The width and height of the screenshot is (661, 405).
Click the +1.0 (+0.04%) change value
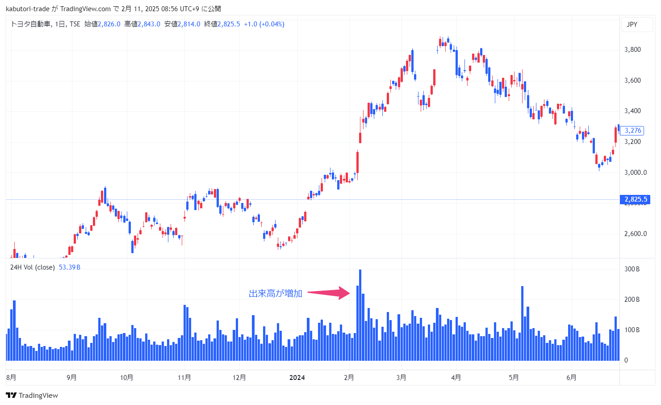pos(264,24)
